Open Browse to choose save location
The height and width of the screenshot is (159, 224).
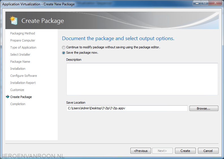204,108
